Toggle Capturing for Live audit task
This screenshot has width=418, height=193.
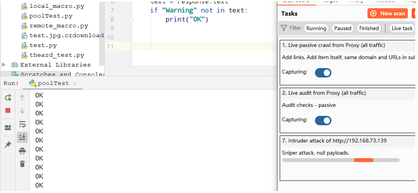click(x=323, y=120)
